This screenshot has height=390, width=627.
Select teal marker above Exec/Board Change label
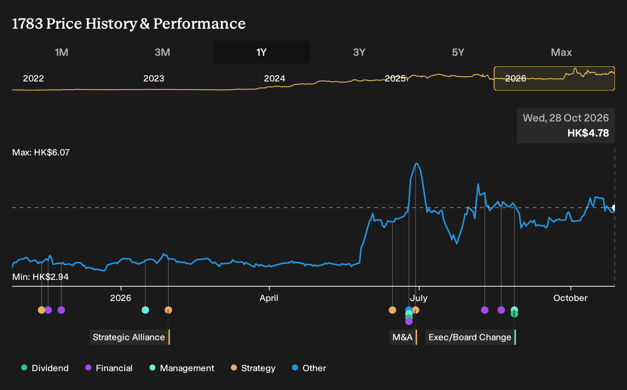point(514,309)
